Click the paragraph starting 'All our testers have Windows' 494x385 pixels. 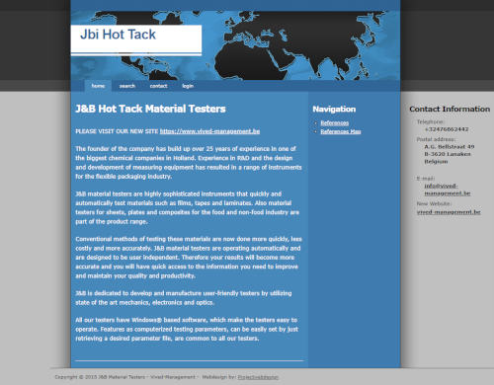pyautogui.click(x=187, y=329)
